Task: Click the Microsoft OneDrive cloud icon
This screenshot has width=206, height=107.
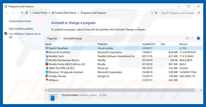Action: coord(47,52)
